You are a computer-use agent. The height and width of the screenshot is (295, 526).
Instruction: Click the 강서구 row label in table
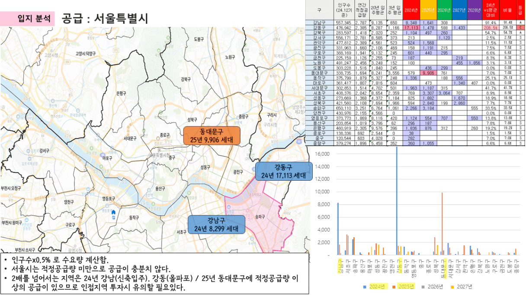tap(320, 38)
